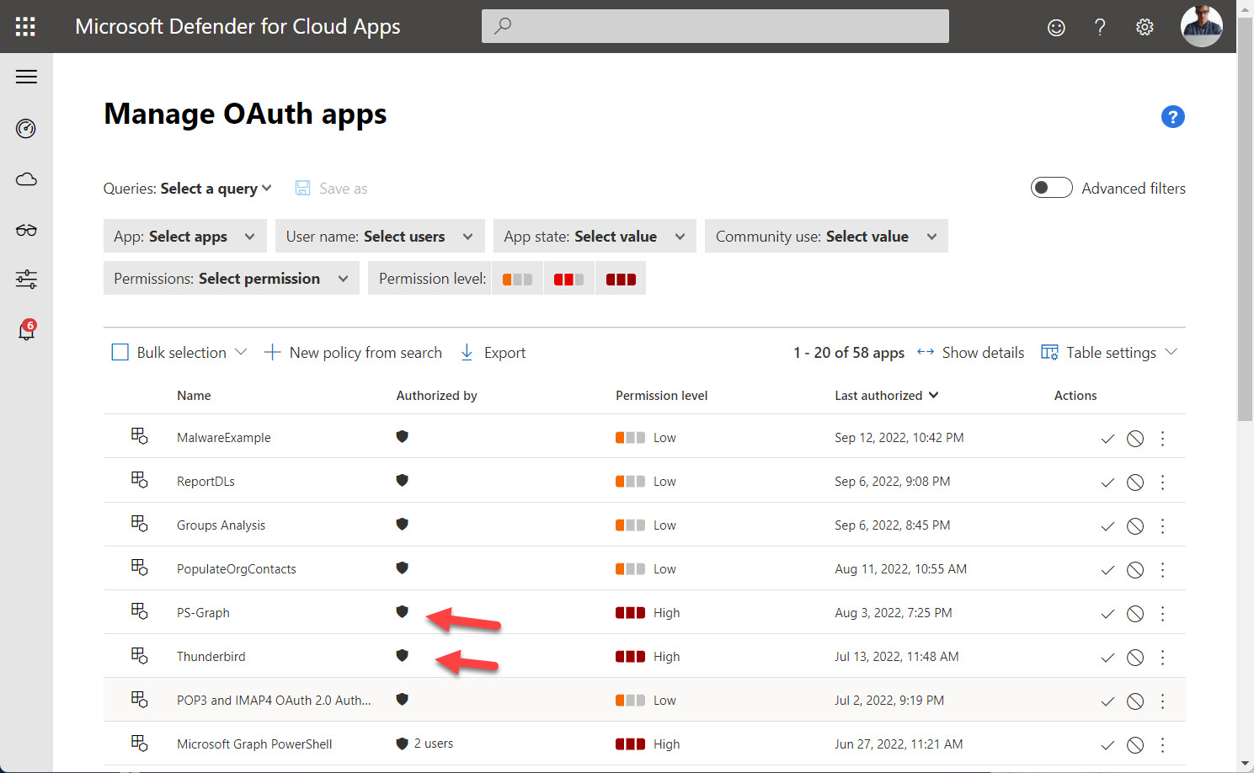Screen dimensions: 1254x773
Task: Open the dashboard gauge icon in sidebar
Action: pos(26,129)
